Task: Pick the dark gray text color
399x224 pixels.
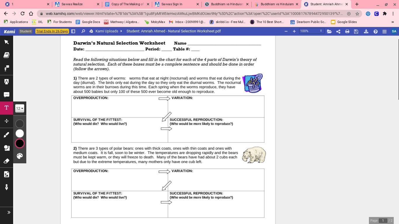Action: point(20,124)
